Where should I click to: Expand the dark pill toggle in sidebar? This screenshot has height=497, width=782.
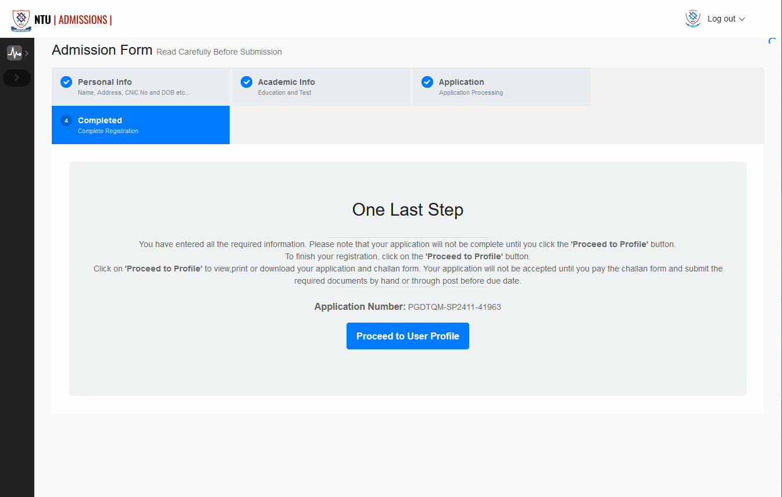[17, 77]
